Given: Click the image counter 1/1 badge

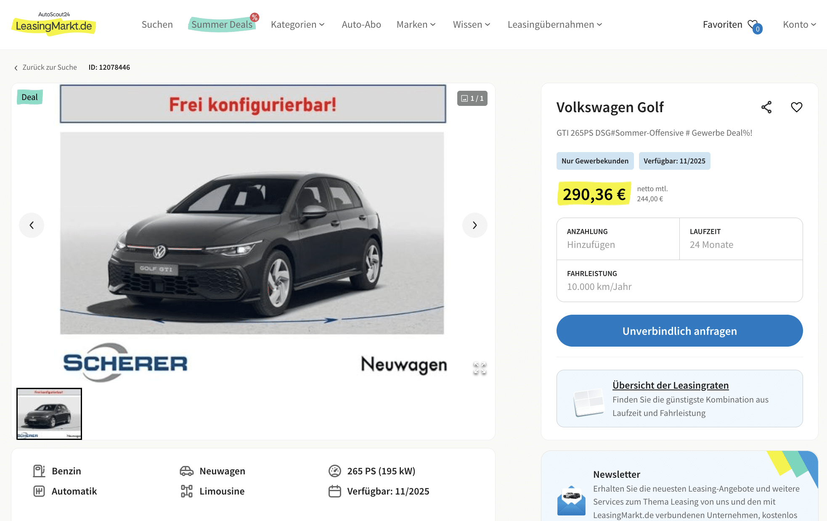Looking at the screenshot, I should click(472, 98).
